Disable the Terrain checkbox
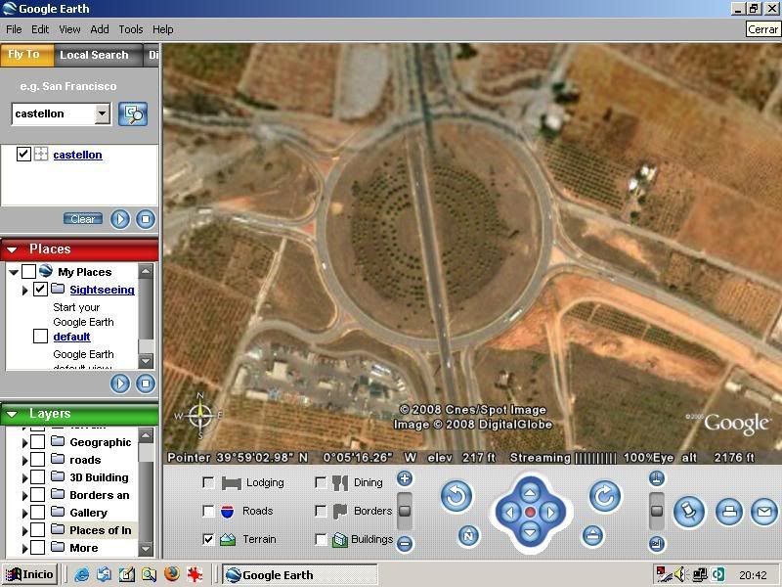 (208, 540)
